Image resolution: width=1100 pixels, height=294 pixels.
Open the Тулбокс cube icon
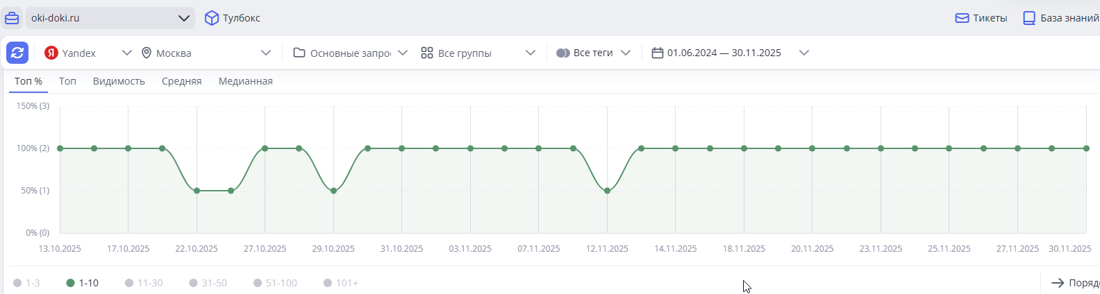click(212, 18)
